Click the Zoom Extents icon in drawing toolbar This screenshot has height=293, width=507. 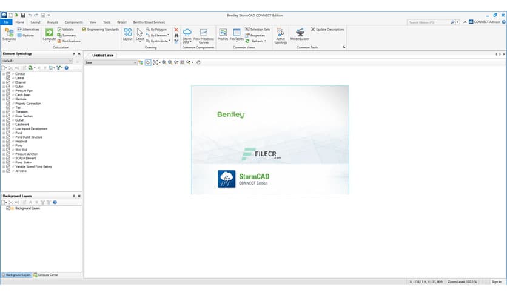155,62
